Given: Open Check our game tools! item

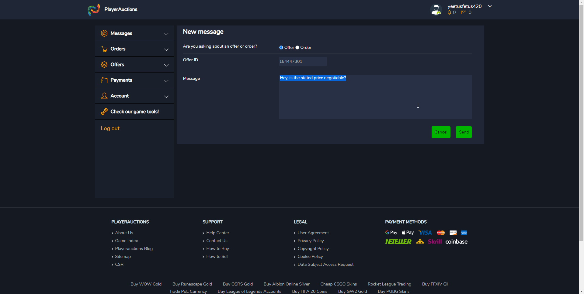Looking at the screenshot, I should 134,112.
